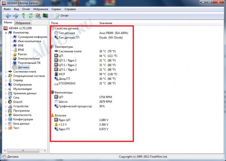226x161 pixels.
Task: Click the Вольтаж warning icon
Action: pos(52,115)
